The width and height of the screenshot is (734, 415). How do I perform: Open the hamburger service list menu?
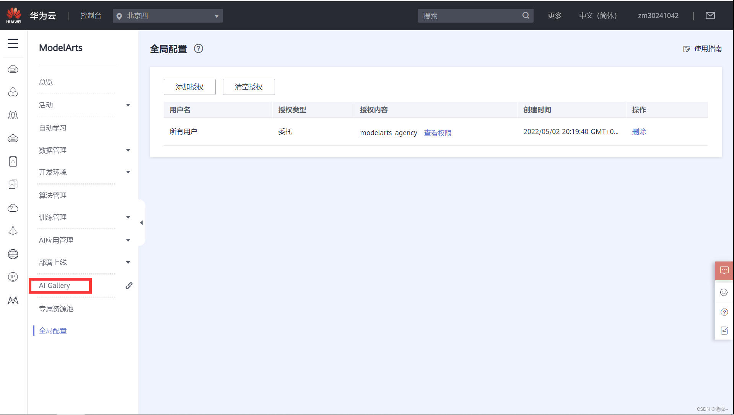(x=13, y=43)
